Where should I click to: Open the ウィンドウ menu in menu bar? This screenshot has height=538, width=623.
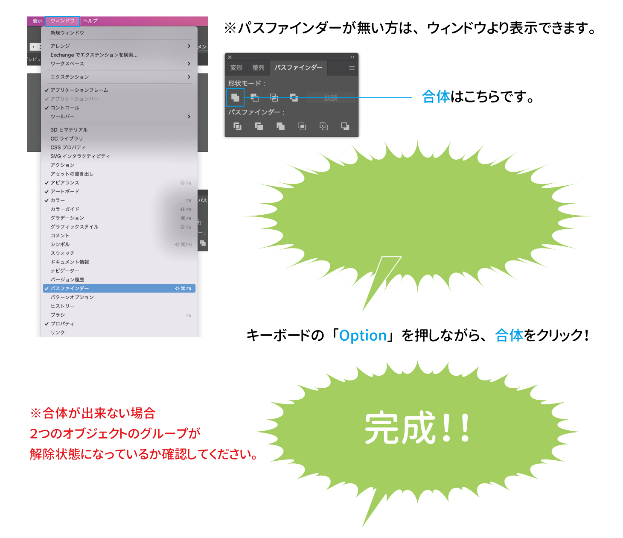coord(63,21)
